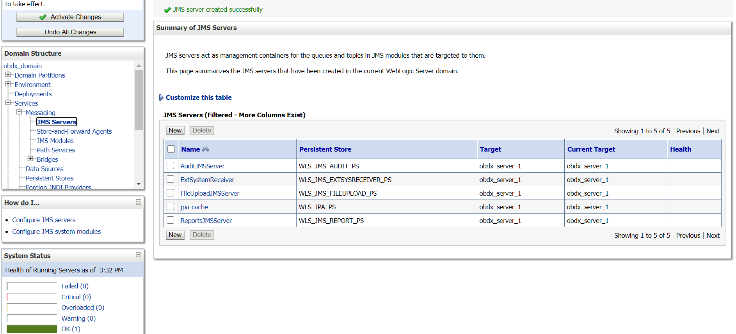Click the Name column sort arrow icon
The width and height of the screenshot is (736, 334).
click(x=205, y=149)
